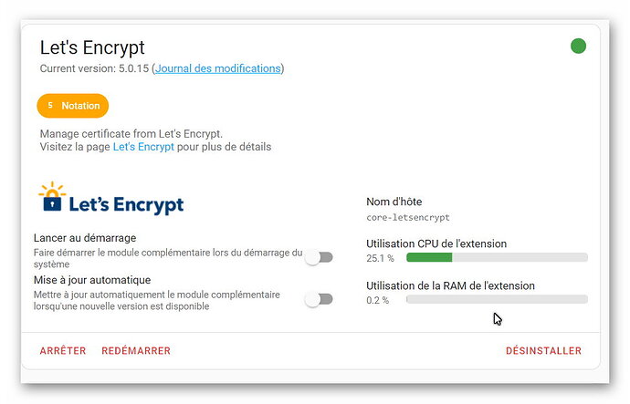The image size is (630, 404).
Task: Uninstall the add-on with DÉSINSTALLER
Action: 543,350
